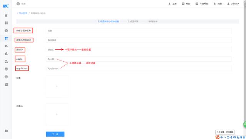
Task: Click the avatar upload plus box
Action: pyautogui.click(x=57, y=86)
